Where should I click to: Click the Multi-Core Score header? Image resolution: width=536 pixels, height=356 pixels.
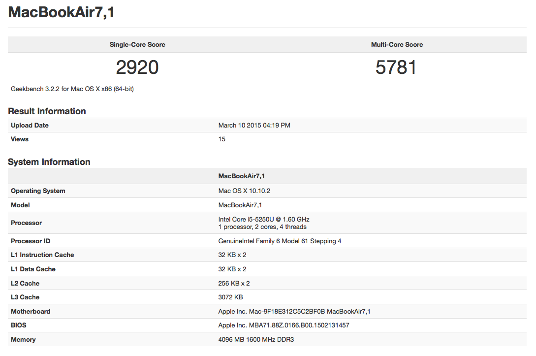pos(397,45)
